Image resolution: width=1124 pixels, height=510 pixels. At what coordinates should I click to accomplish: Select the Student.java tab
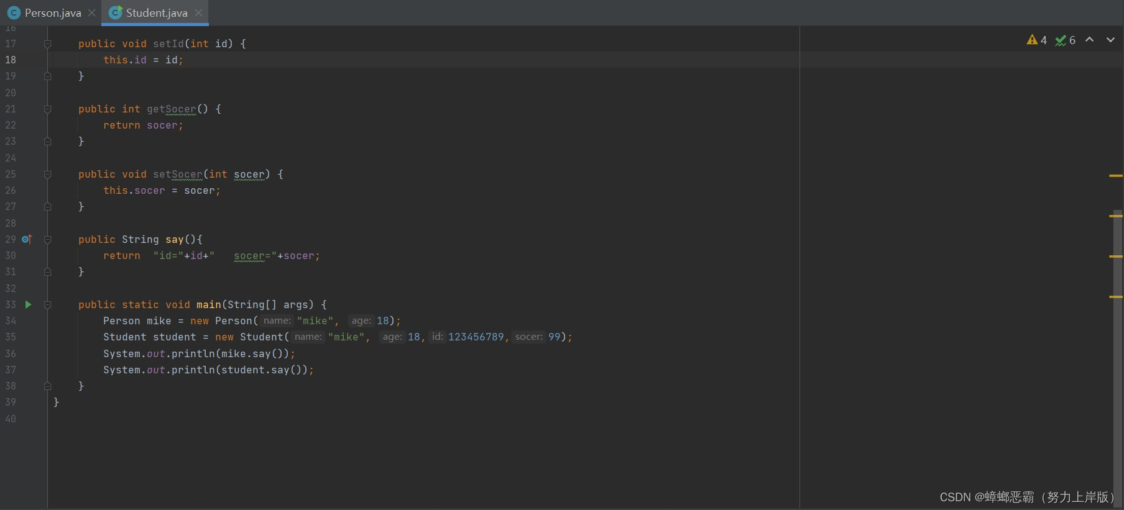coord(157,12)
